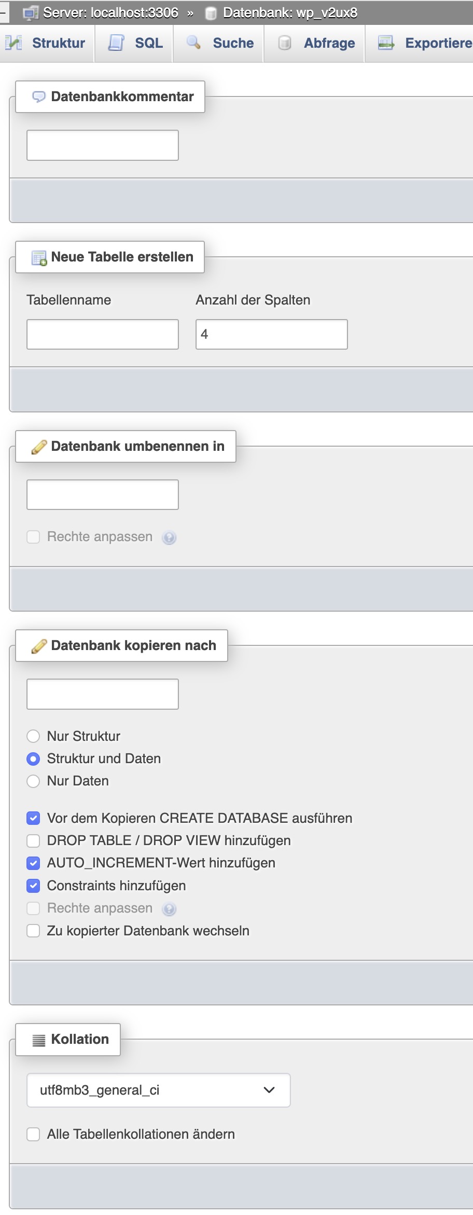Click help icon beside Rechte anpassen under rename

tap(169, 537)
